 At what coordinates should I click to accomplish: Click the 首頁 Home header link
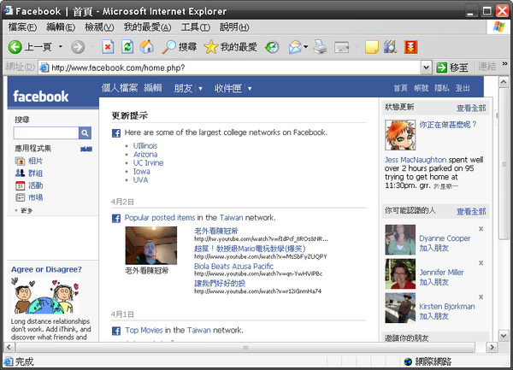(400, 88)
